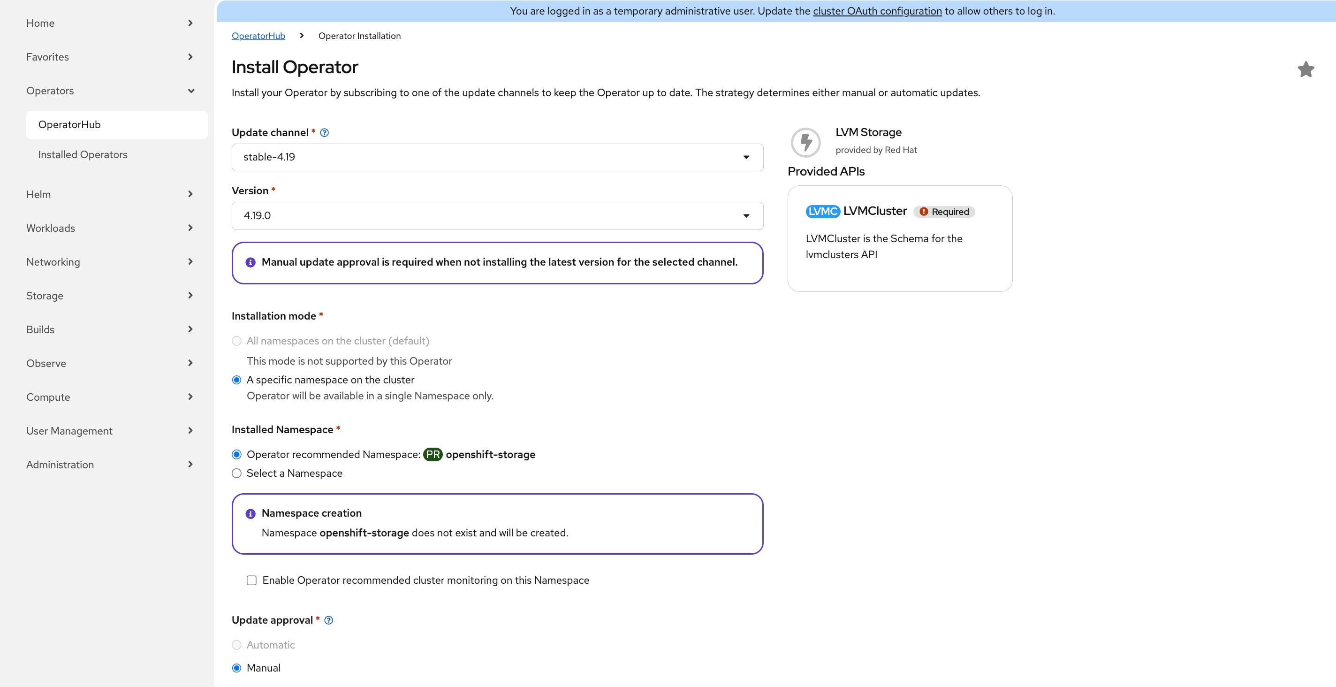Open Update approval help icon
Screen dimensions: 1336x687
click(328, 620)
